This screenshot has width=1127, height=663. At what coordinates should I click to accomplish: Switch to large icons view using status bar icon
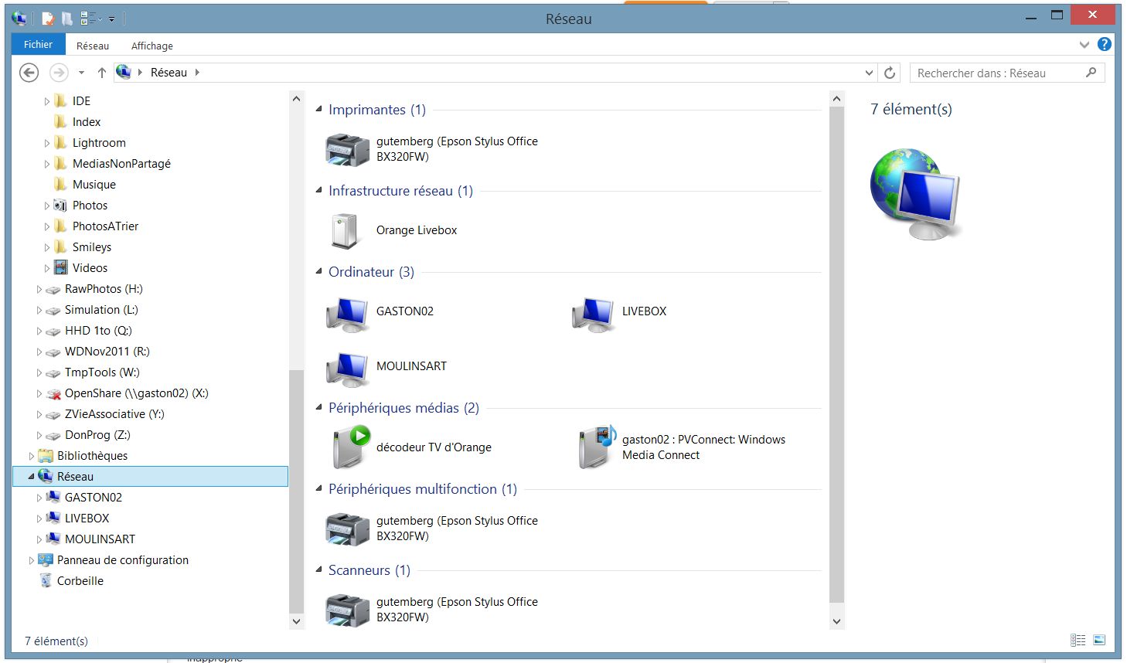point(1099,640)
